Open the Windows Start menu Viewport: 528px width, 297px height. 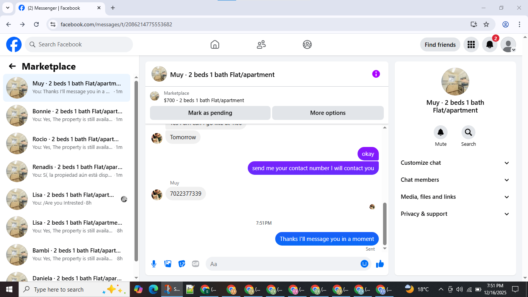point(9,289)
